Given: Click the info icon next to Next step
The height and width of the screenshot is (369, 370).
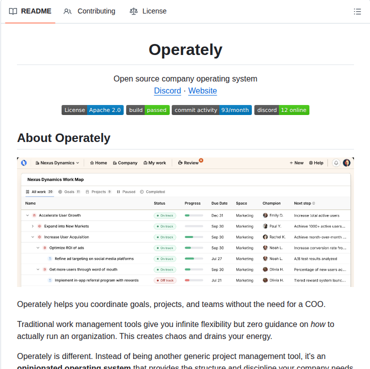Looking at the screenshot, I should click(314, 203).
